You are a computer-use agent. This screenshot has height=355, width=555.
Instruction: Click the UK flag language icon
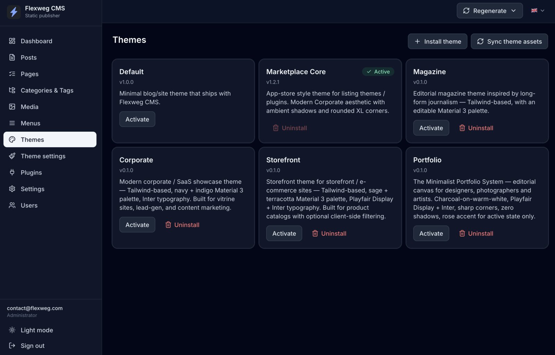click(534, 11)
